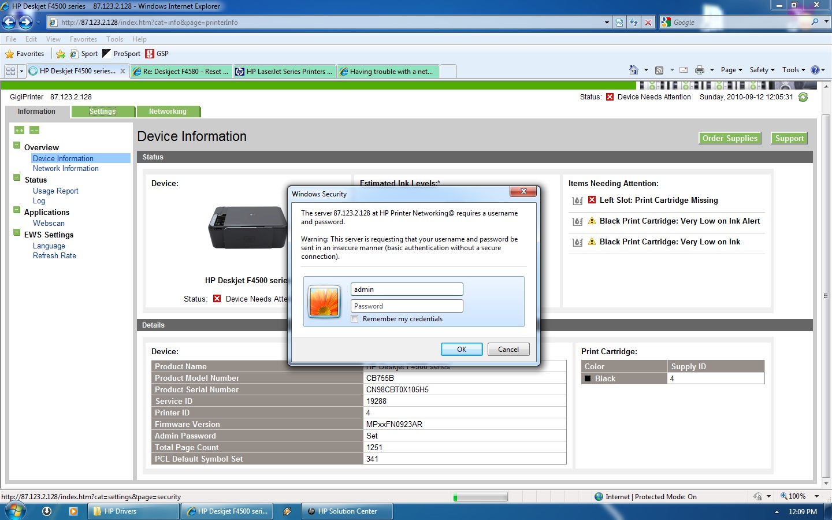The width and height of the screenshot is (832, 520).
Task: Open the ProSport favorites bar shortcut
Action: coord(121,54)
